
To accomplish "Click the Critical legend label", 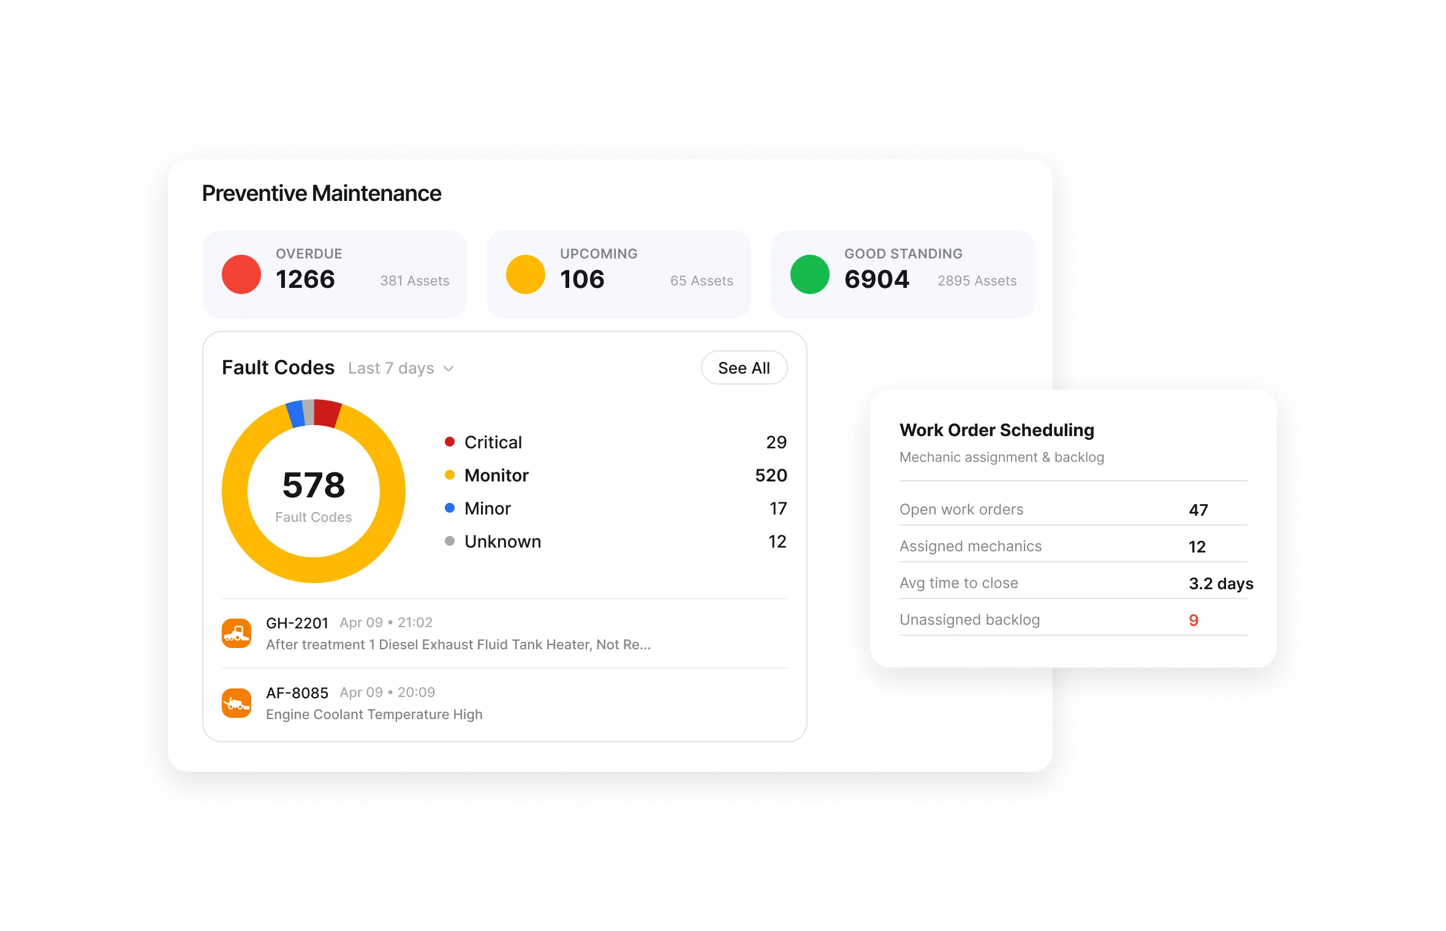I will 493,442.
